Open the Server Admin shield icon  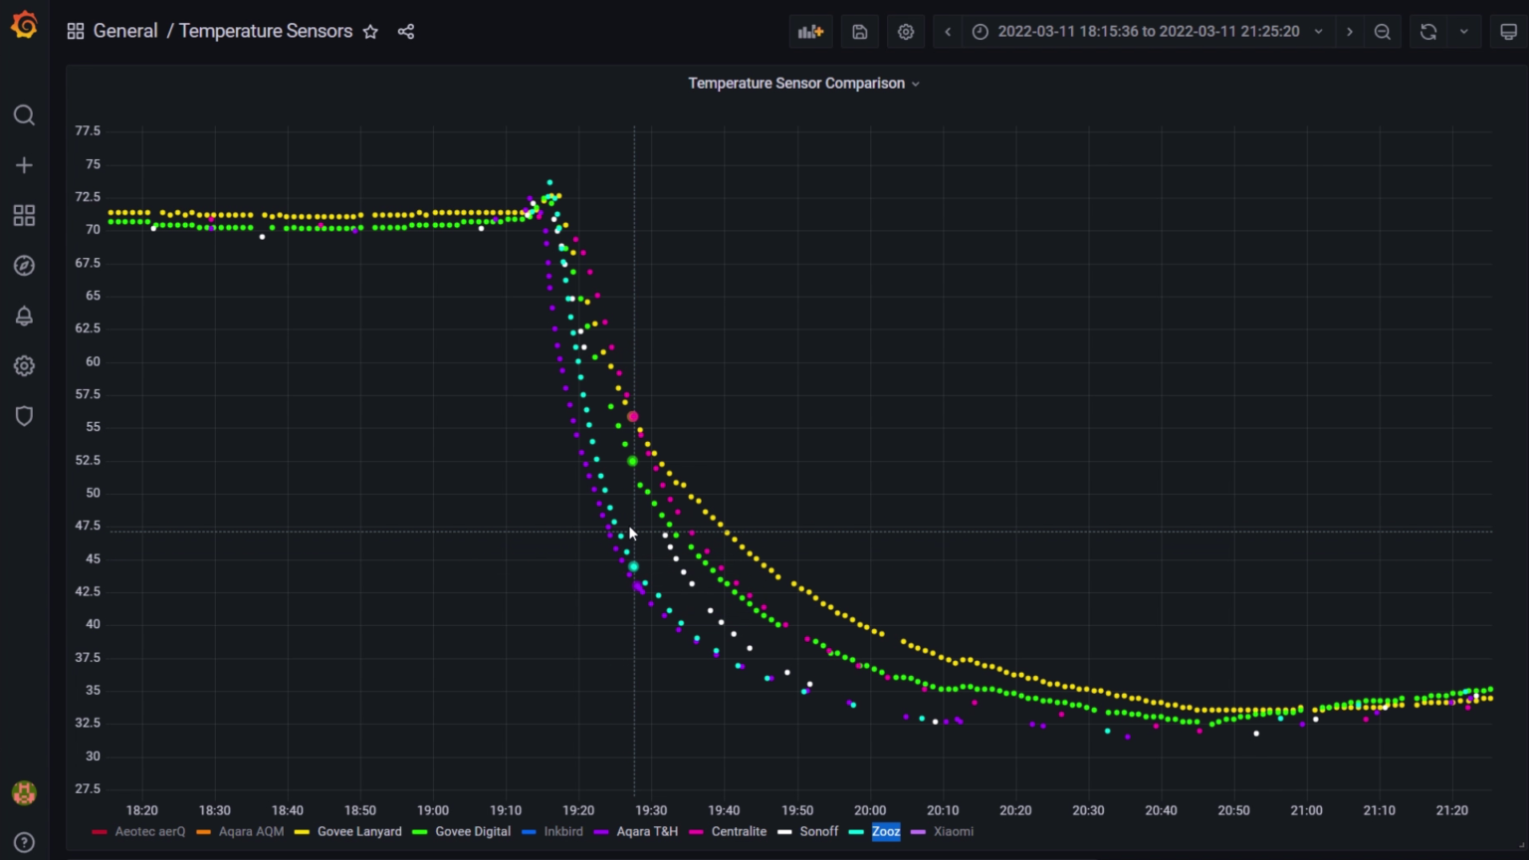coord(24,416)
